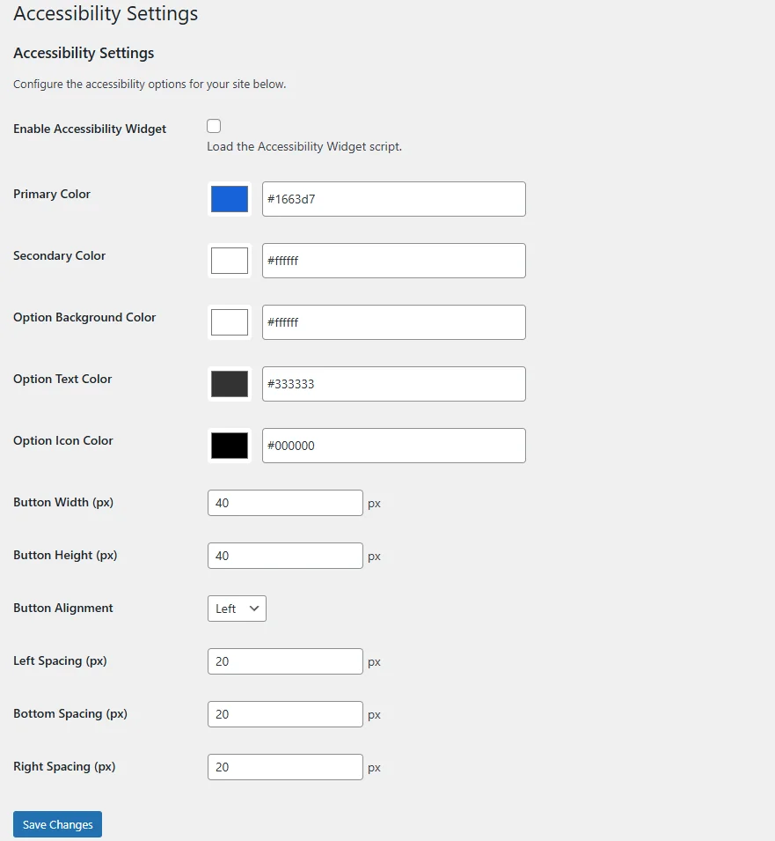Click the Button Width input field
Image resolution: width=775 pixels, height=841 pixels.
[x=285, y=503]
